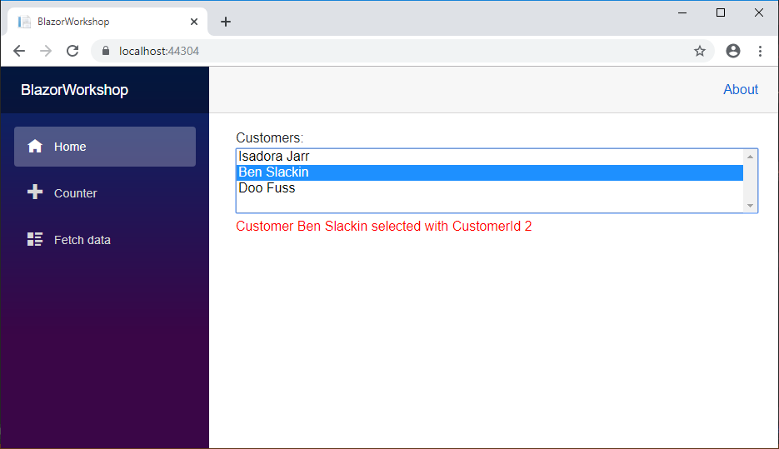
Task: Navigate to the Counter page
Action: tap(105, 192)
